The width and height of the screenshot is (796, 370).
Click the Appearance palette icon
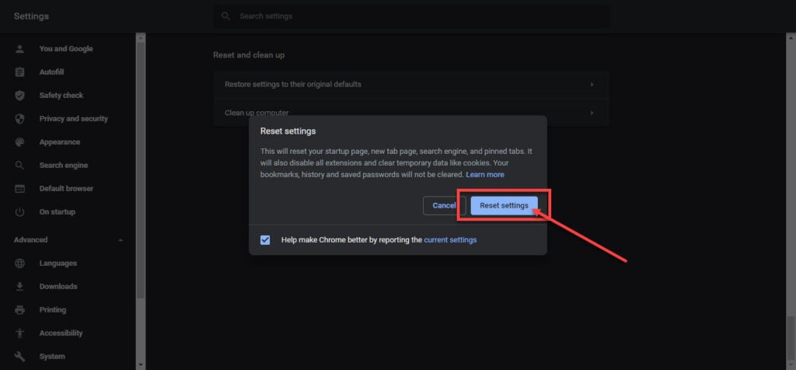click(19, 142)
